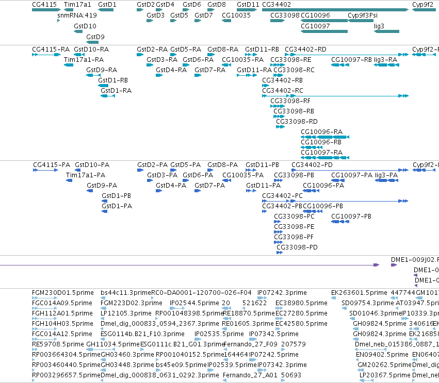Click the "LP12105.3prime" EST label
Image resolution: width=439 pixels, height=383 pixels.
coord(126,313)
